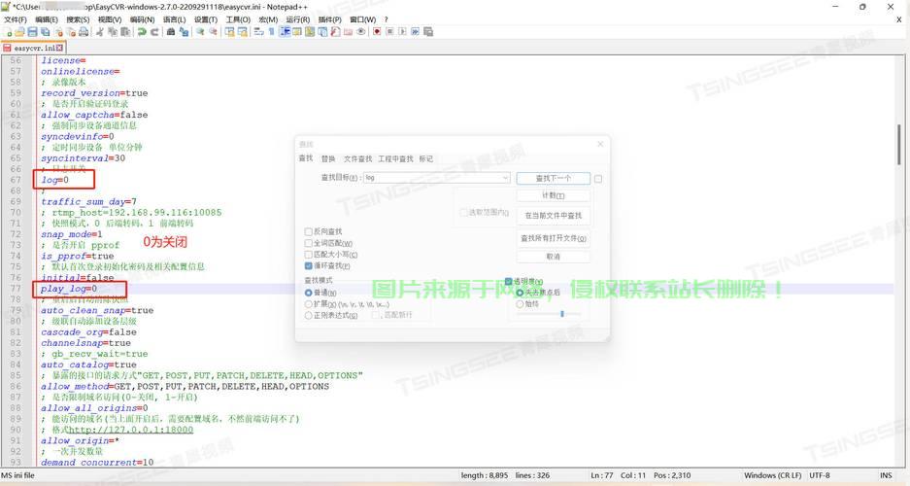The height and width of the screenshot is (486, 910).
Task: Open the 编辑(E) menu
Action: pos(47,19)
